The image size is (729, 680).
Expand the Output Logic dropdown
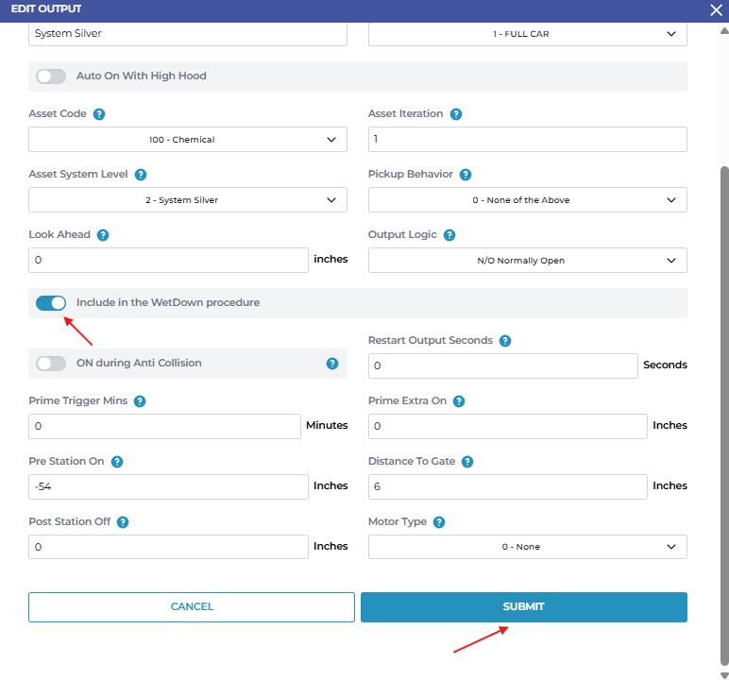tap(527, 261)
